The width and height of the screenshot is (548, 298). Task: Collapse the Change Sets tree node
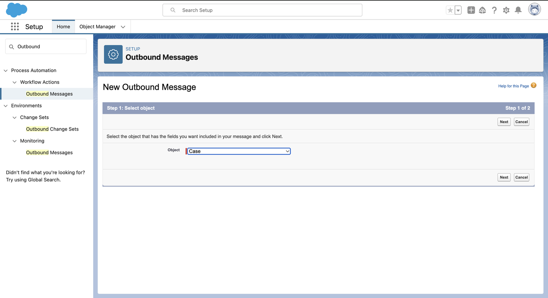(15, 117)
